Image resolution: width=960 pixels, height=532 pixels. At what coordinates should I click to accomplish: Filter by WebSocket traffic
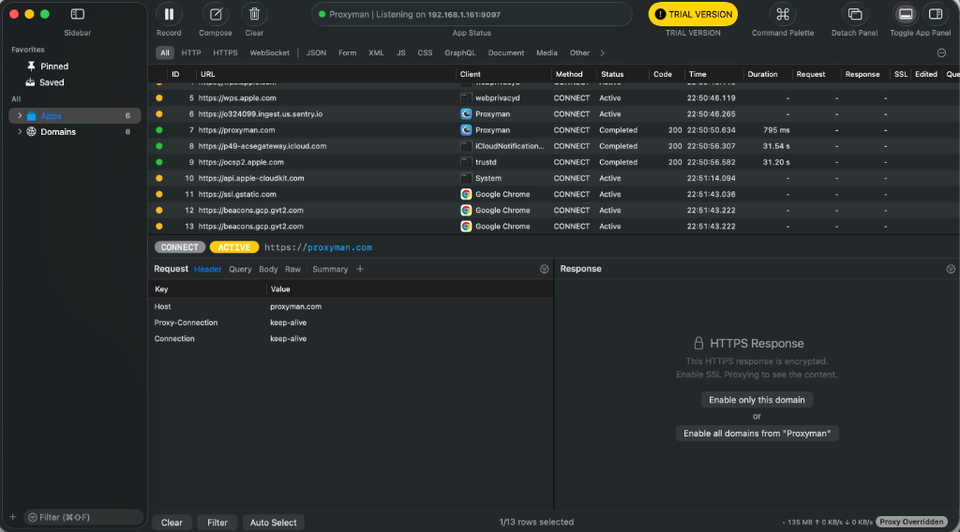pos(269,52)
